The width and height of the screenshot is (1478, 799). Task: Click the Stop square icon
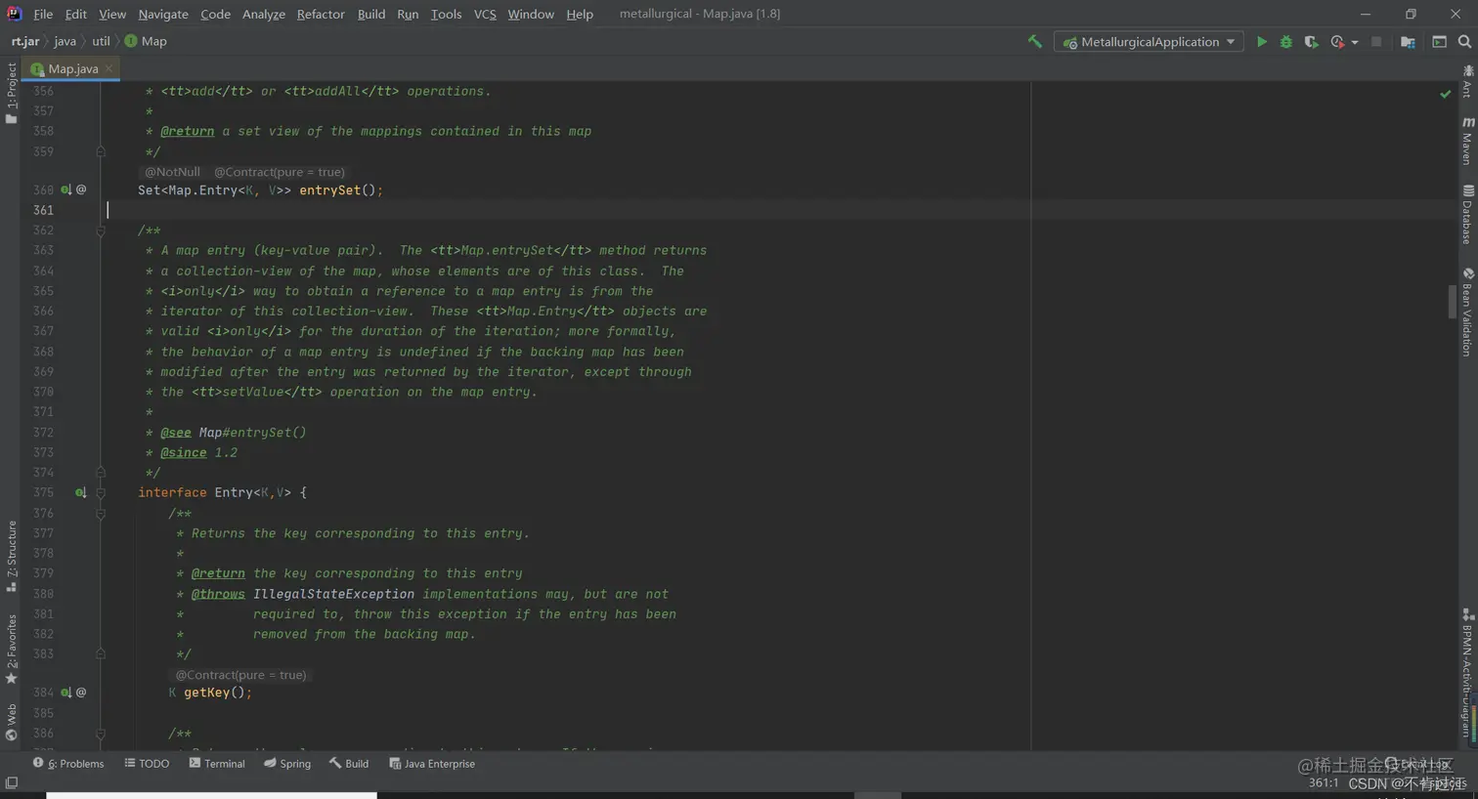click(1376, 42)
